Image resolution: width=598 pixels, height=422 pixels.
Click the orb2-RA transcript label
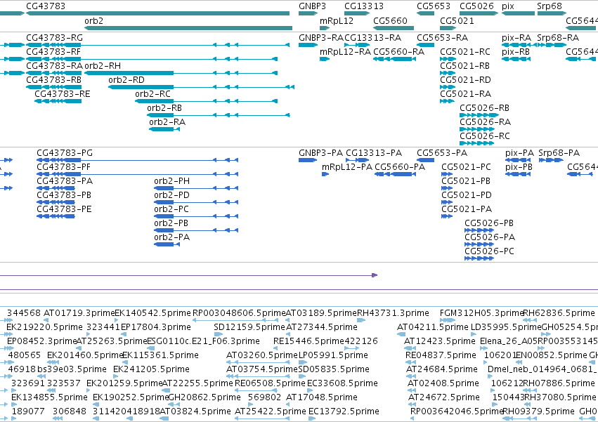[167, 122]
